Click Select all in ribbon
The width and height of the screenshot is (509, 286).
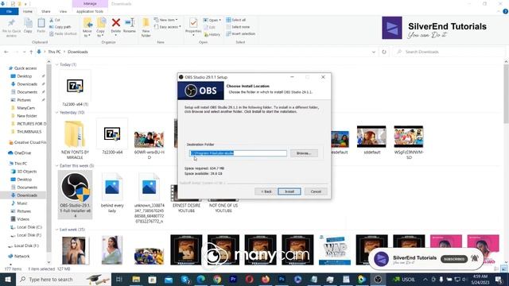(236, 20)
